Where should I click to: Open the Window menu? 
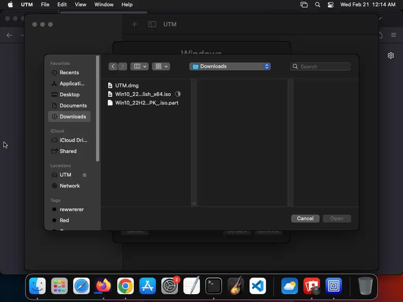tap(104, 5)
